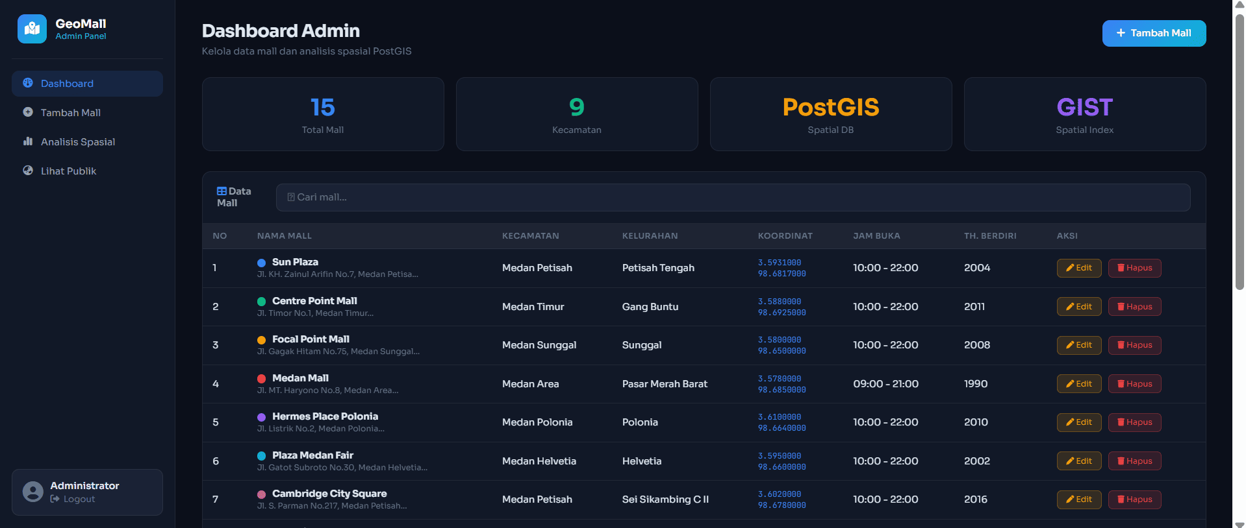
Task: Edit the Plaza Medan Fair row
Action: click(x=1078, y=461)
